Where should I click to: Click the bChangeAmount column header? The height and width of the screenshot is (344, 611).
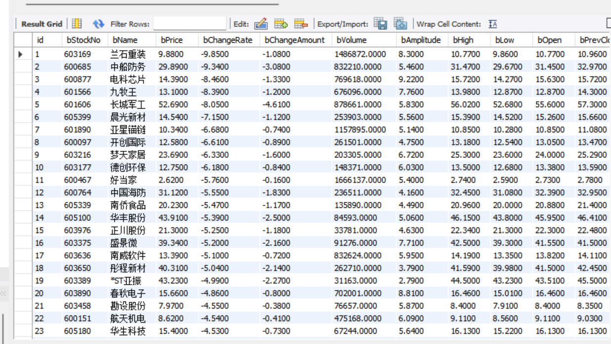(x=295, y=40)
